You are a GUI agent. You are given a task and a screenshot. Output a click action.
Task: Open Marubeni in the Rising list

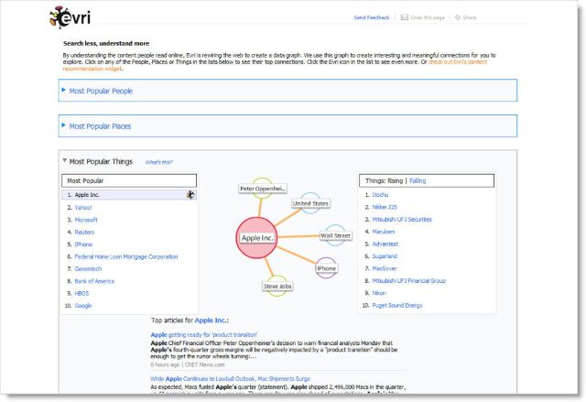384,232
